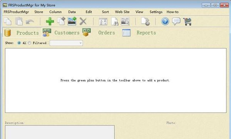
Task: Open the Settings menu
Action: pos(156,12)
